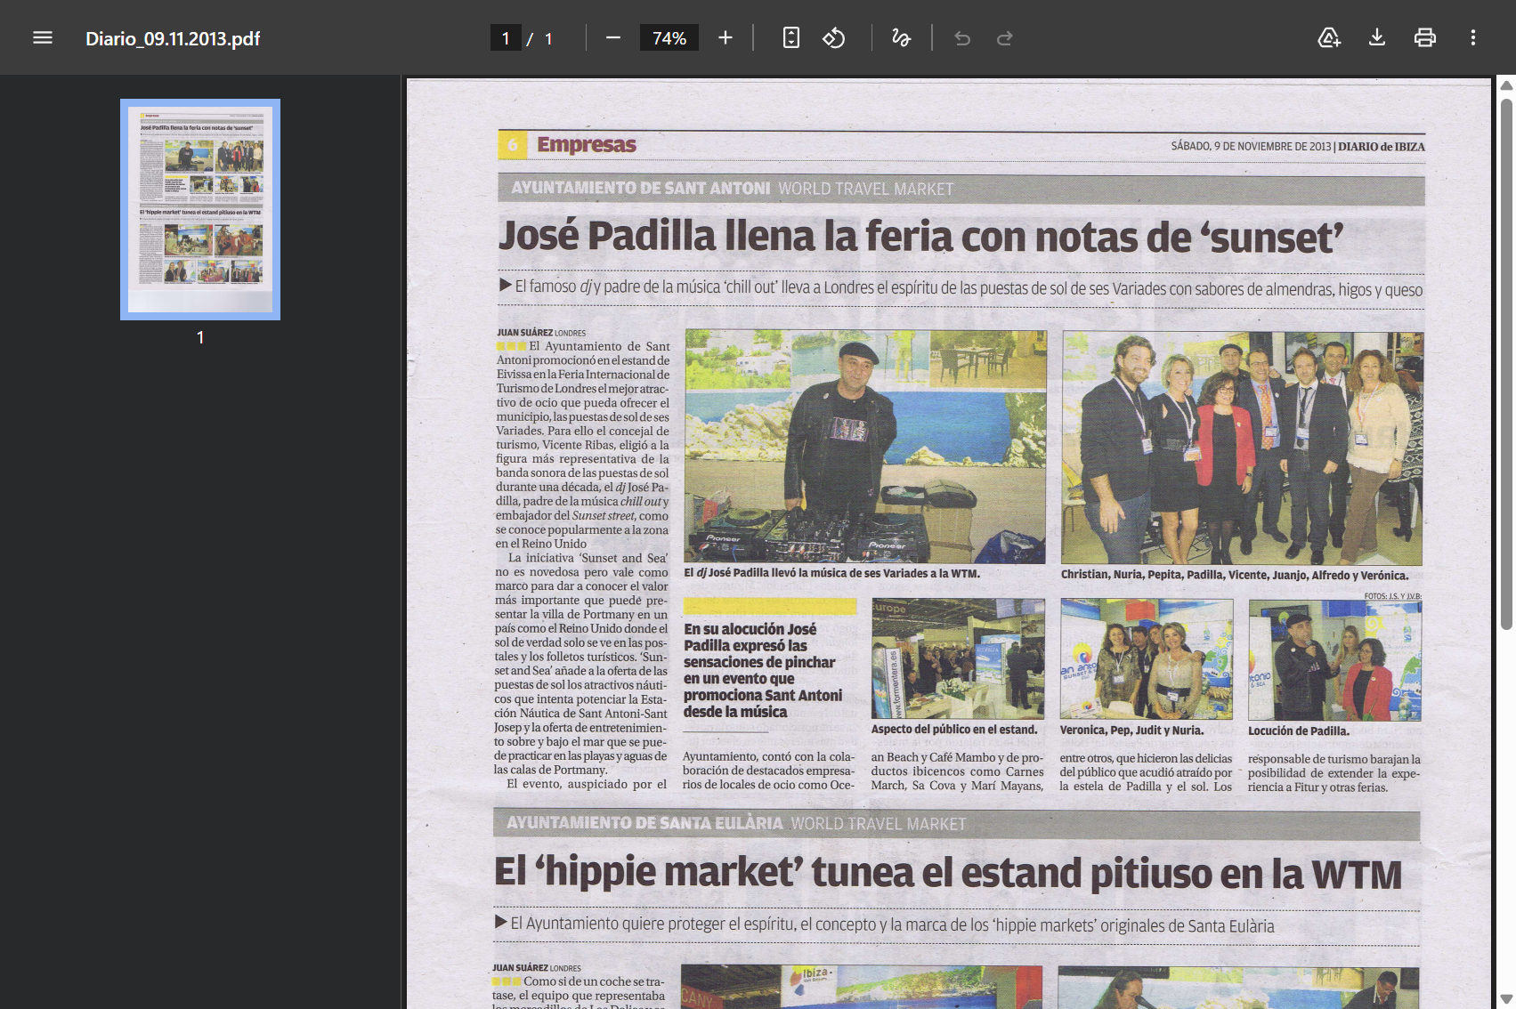Click the undo arrow in toolbar
Viewport: 1516px width, 1009px height.
pyautogui.click(x=962, y=38)
